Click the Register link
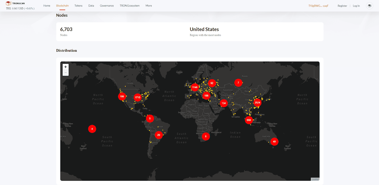 pos(342,6)
